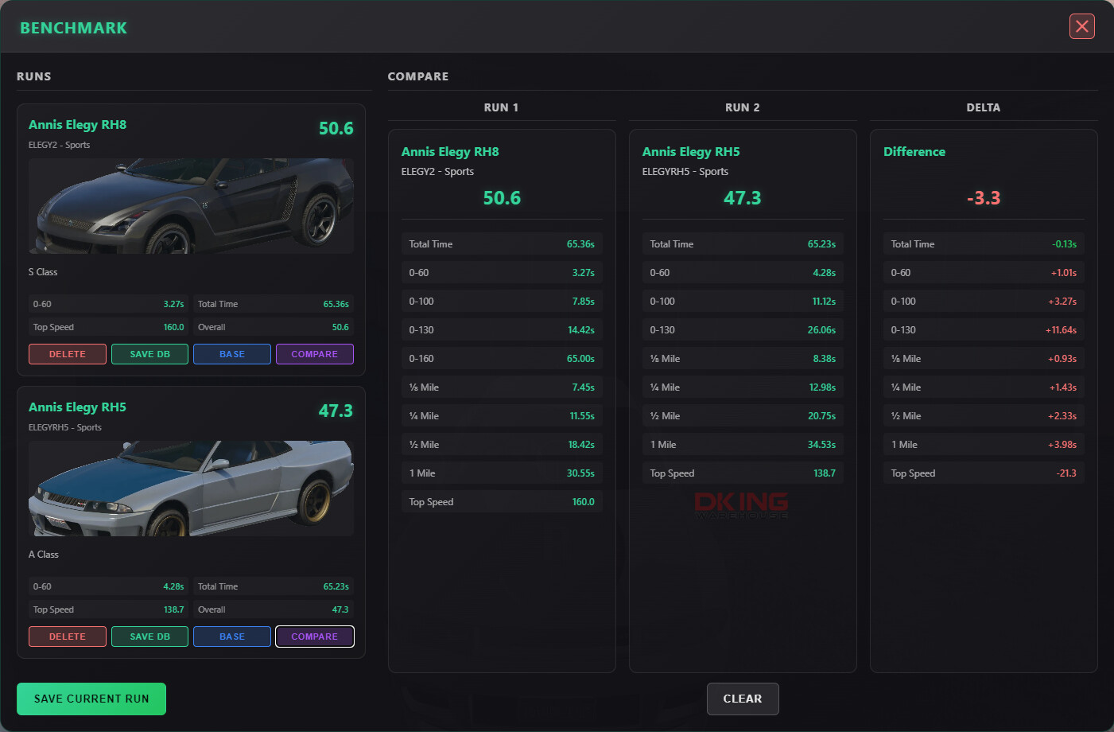Click Run 1 0-160 row 65.00s
The height and width of the screenshot is (732, 1114).
tap(502, 359)
